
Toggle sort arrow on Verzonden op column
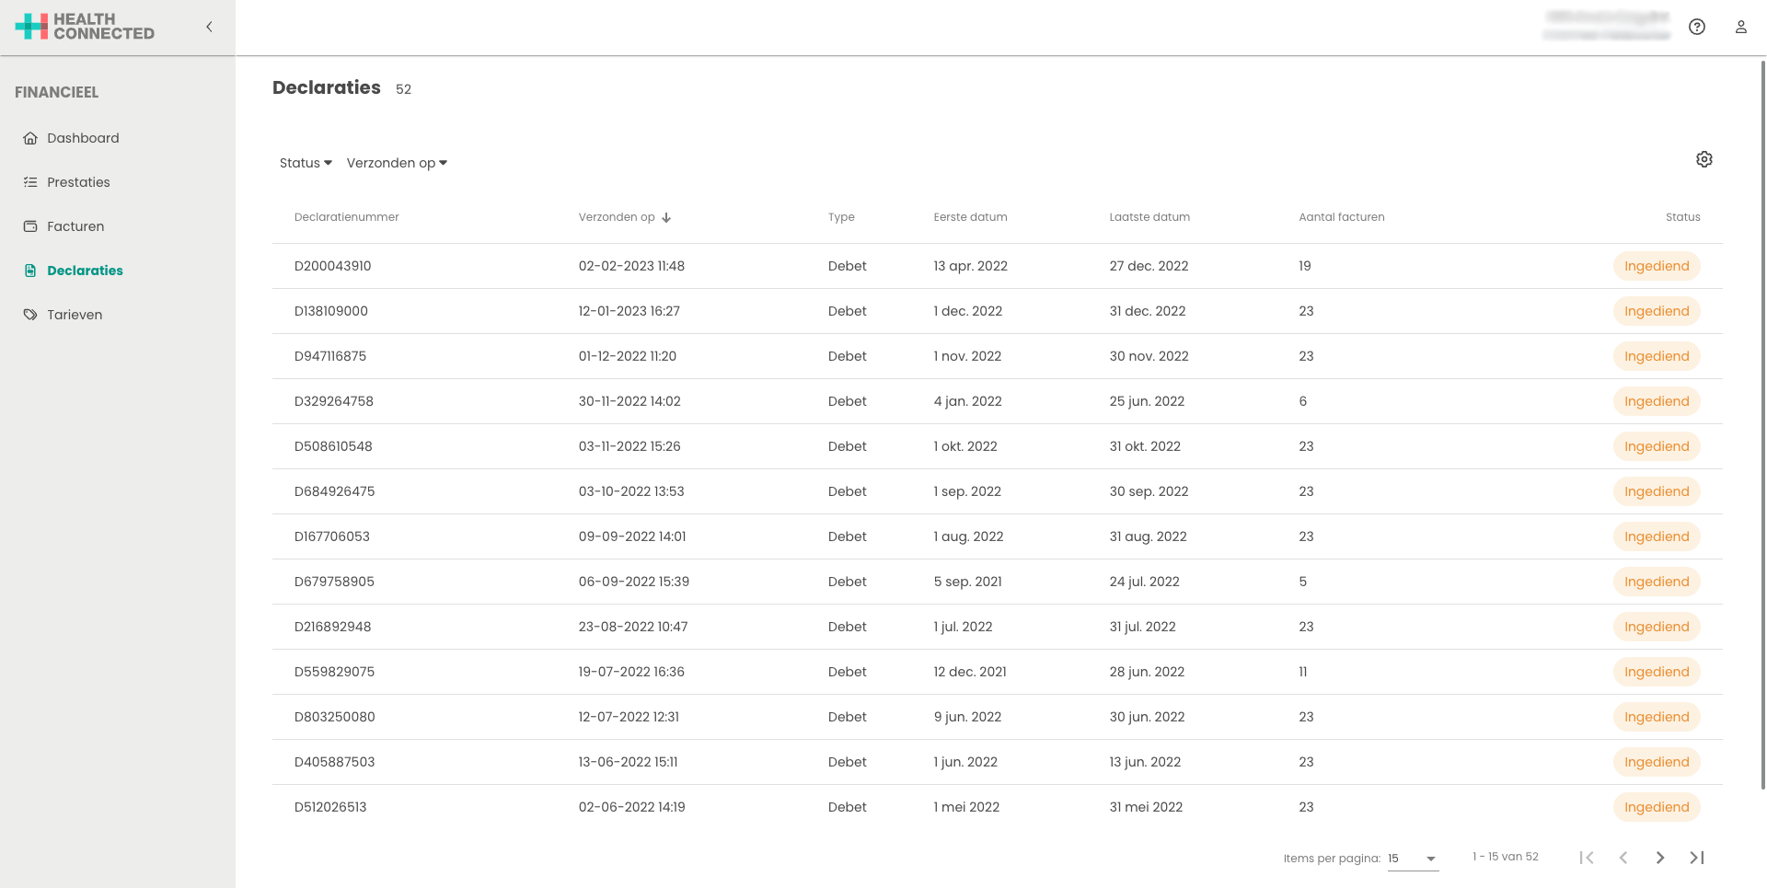[x=666, y=218]
